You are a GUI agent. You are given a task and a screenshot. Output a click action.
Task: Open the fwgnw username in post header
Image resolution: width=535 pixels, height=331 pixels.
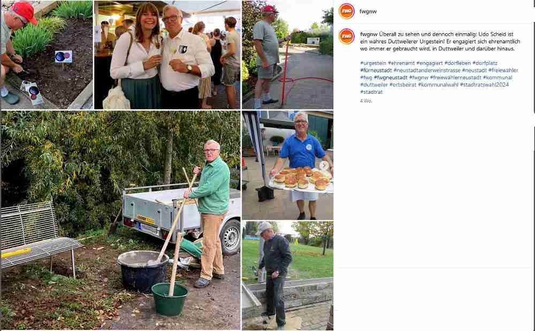[368, 11]
